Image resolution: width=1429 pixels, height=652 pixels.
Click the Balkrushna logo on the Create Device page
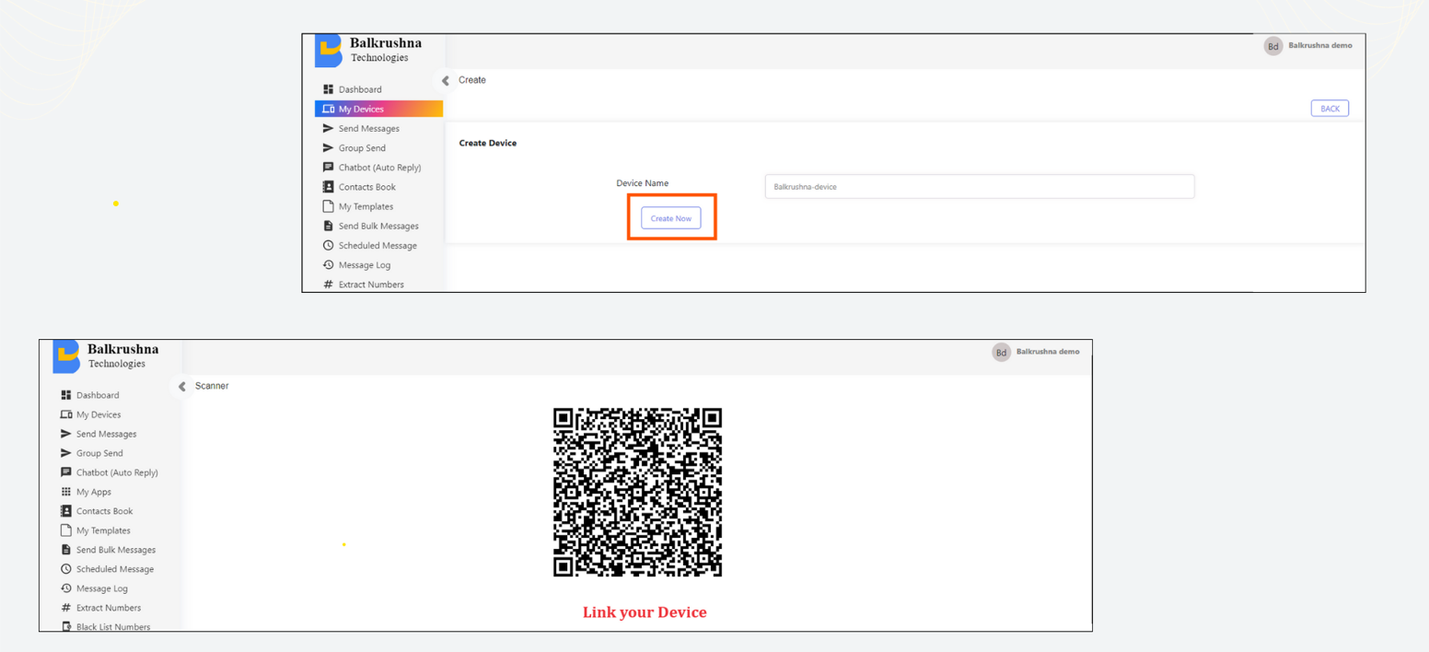pyautogui.click(x=328, y=51)
